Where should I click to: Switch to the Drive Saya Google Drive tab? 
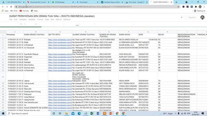click(136, 2)
